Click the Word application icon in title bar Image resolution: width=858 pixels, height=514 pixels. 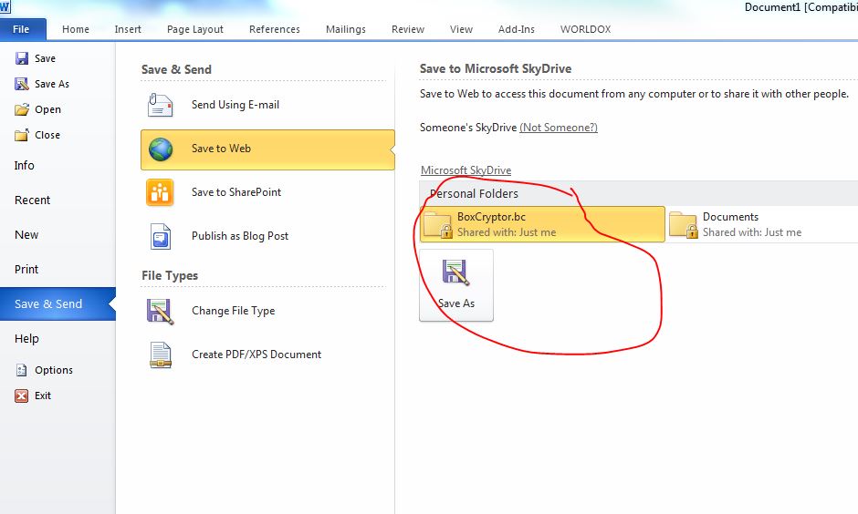pyautogui.click(x=5, y=7)
